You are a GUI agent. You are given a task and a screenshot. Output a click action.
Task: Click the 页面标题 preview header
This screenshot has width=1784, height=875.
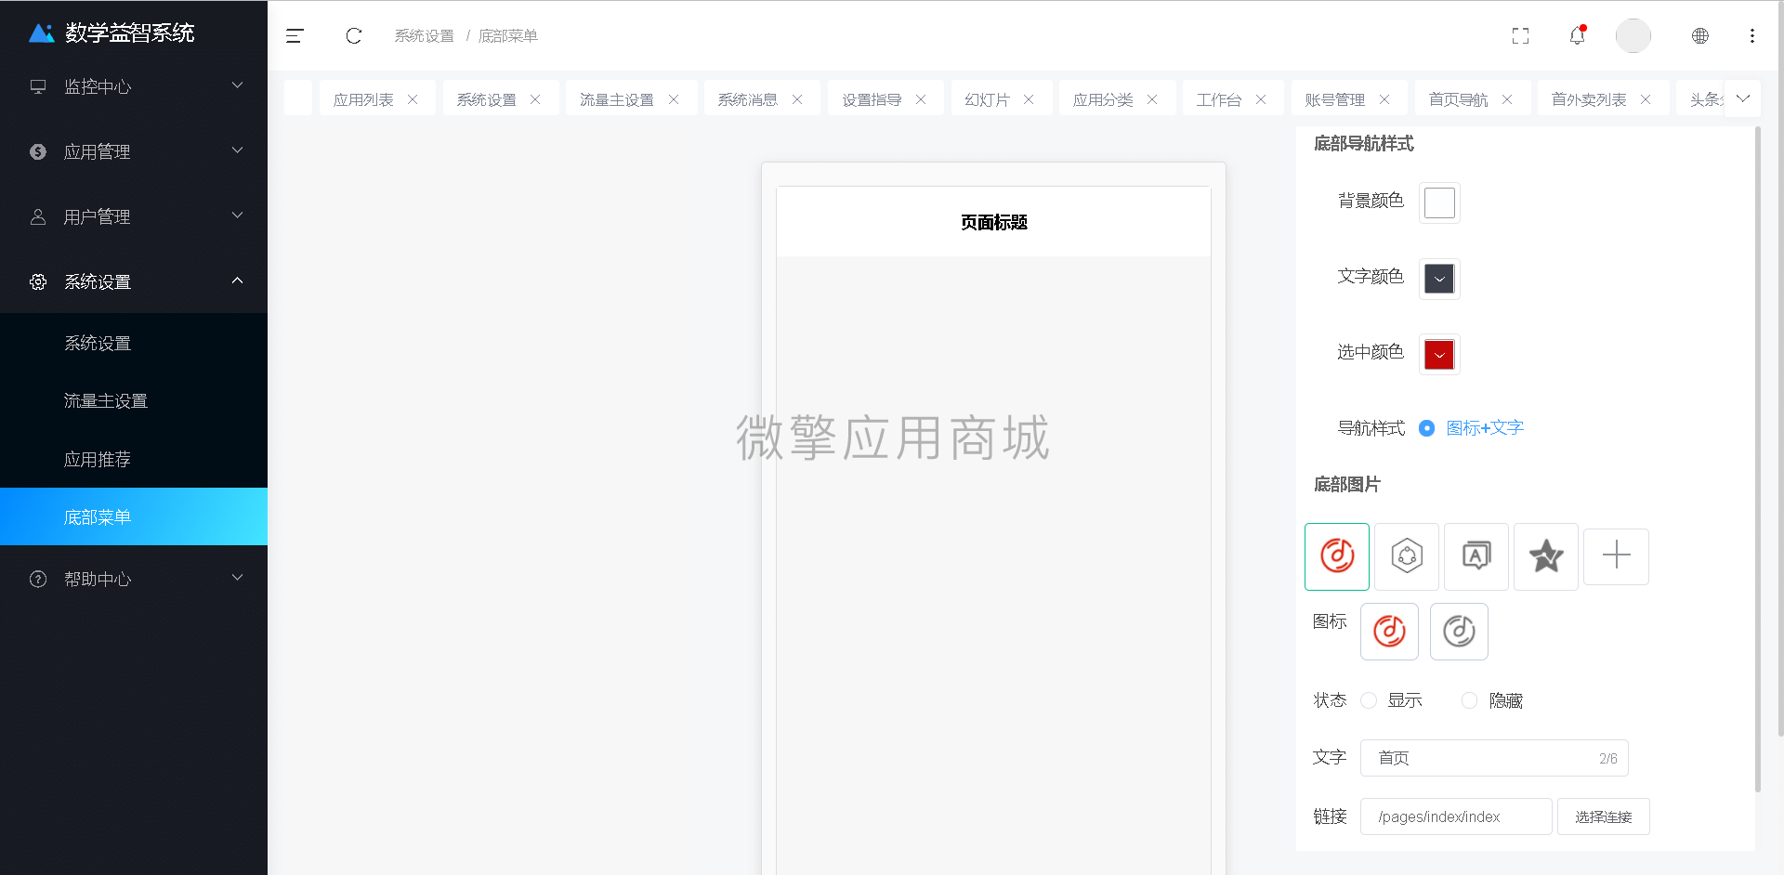(993, 222)
